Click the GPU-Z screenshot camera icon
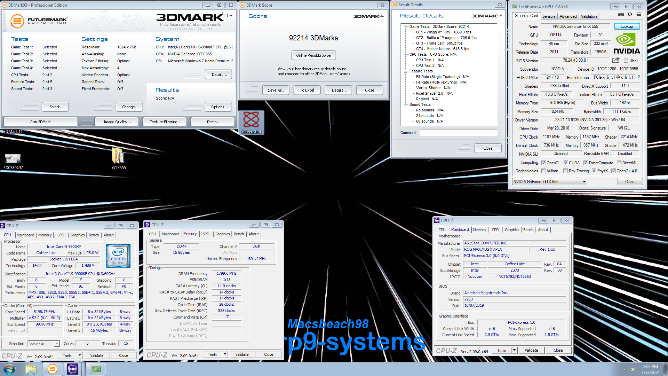Viewport: 668px width, 376px height. [621, 15]
